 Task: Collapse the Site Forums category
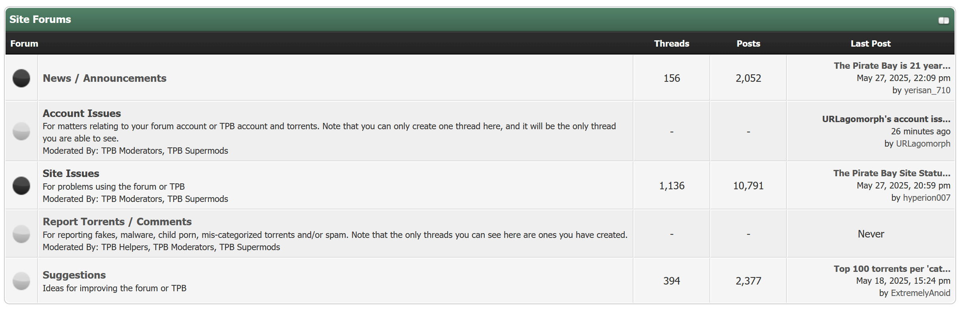click(x=943, y=21)
